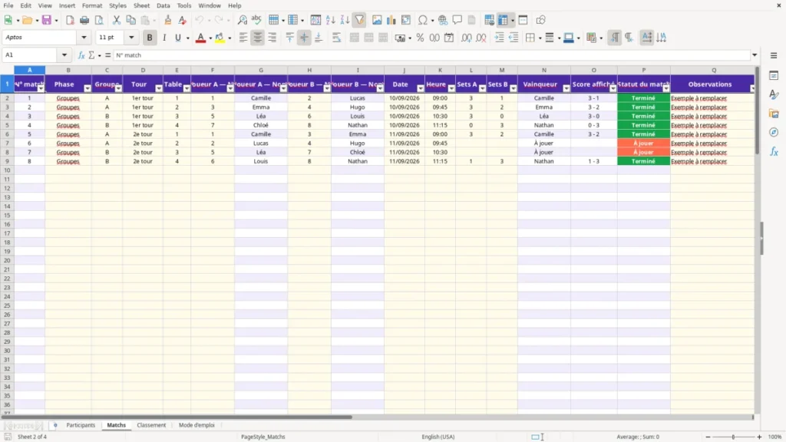Open the Data menu
The image size is (786, 442).
pos(163,5)
